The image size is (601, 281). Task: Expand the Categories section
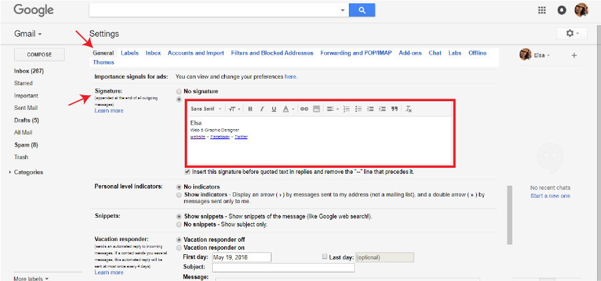pos(10,172)
